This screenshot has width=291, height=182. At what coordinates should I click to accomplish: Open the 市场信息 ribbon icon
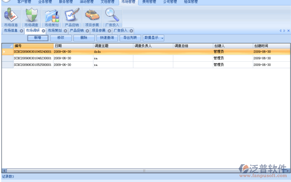[x=11, y=17]
